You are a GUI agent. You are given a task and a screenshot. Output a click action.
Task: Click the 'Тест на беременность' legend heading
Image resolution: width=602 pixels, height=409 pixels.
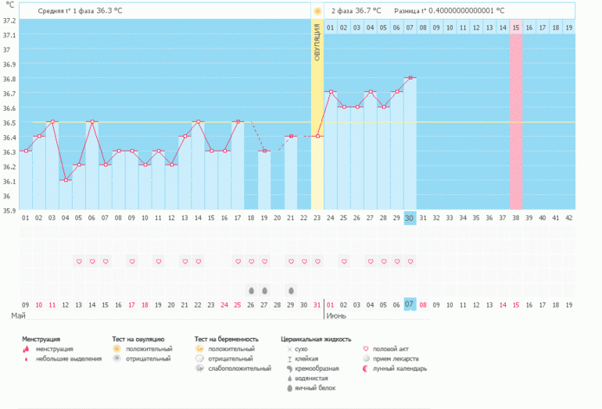pyautogui.click(x=227, y=340)
